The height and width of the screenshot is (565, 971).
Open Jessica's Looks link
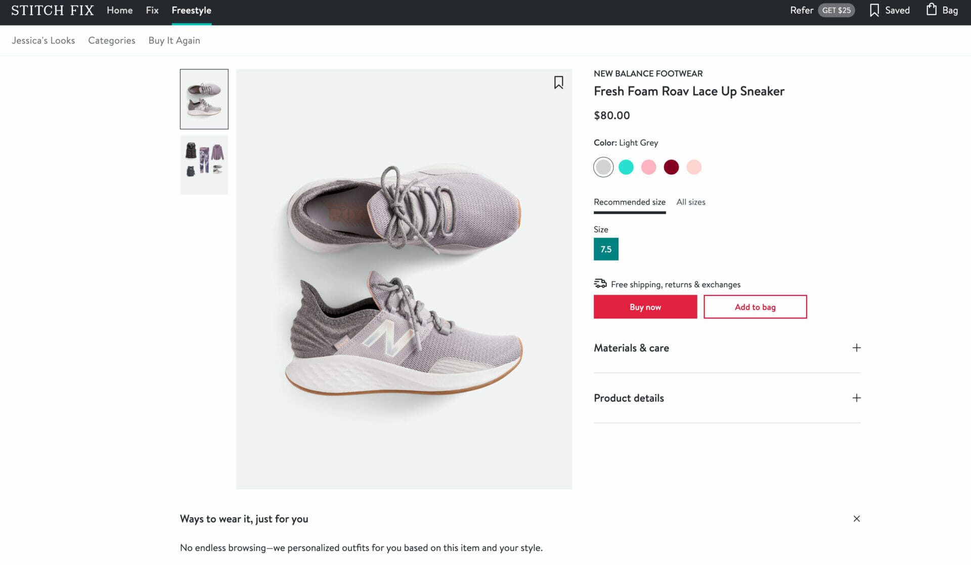click(x=43, y=40)
